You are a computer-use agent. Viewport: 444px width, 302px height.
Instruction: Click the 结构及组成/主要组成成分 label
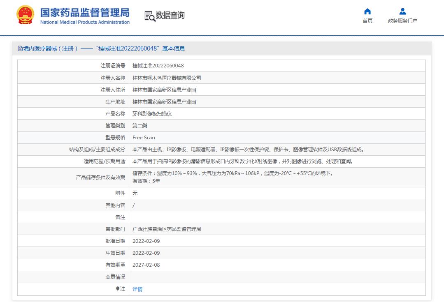(x=97, y=150)
